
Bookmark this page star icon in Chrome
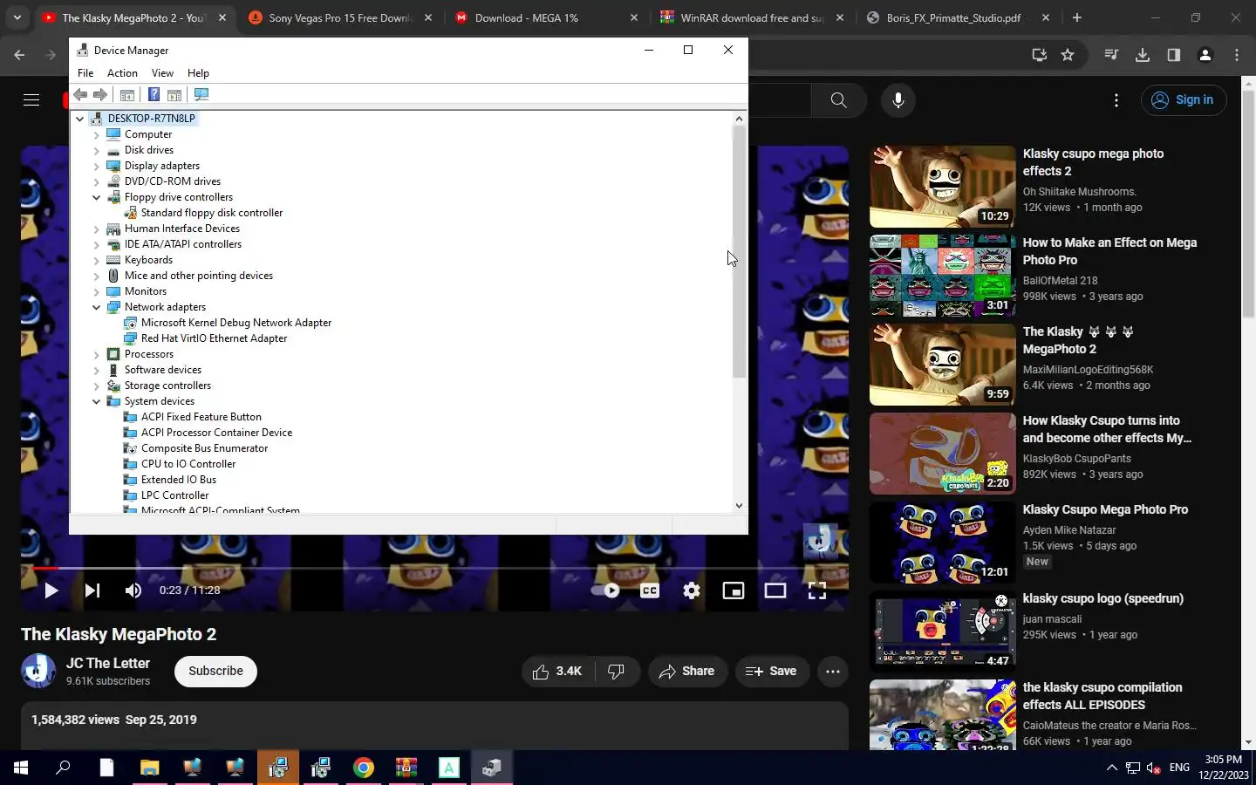tap(1068, 55)
